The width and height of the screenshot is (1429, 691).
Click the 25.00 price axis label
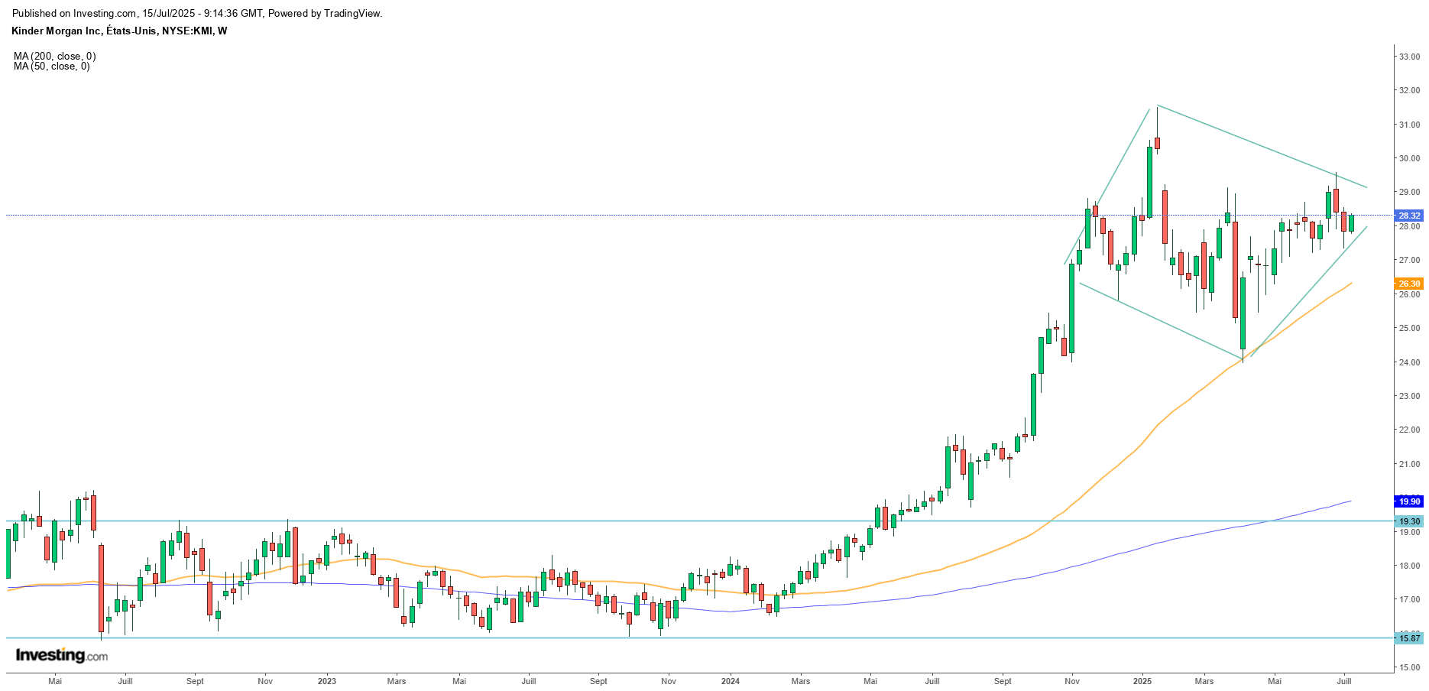point(1409,328)
